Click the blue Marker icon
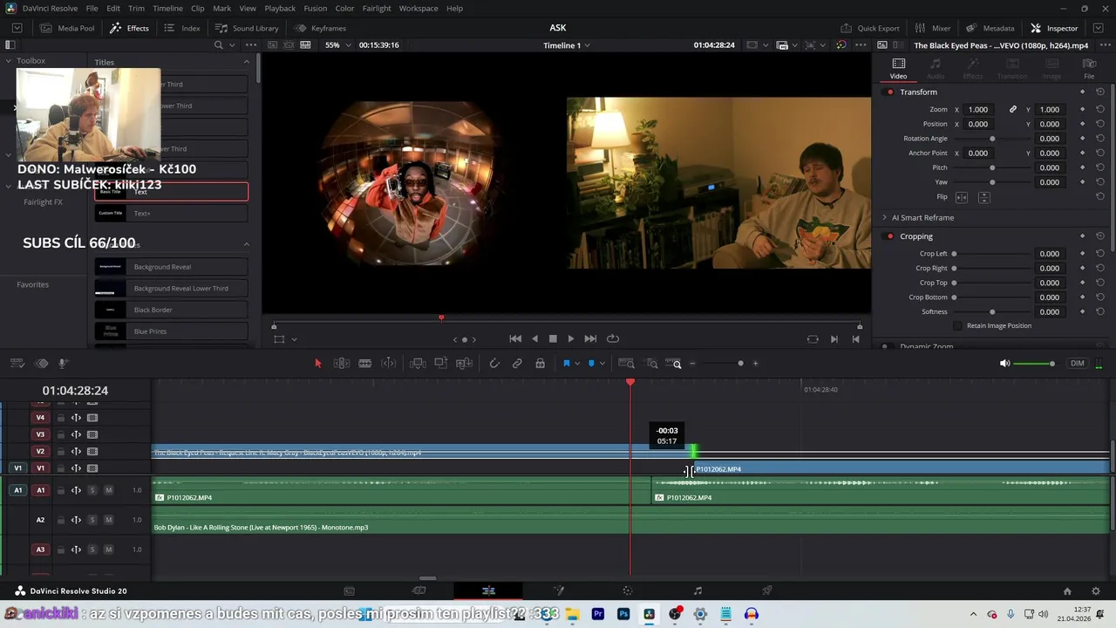1116x628 pixels. (x=590, y=364)
